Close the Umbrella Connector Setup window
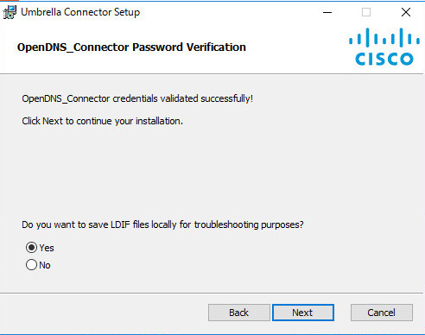Viewport: 425px width, 335px height. coord(406,12)
